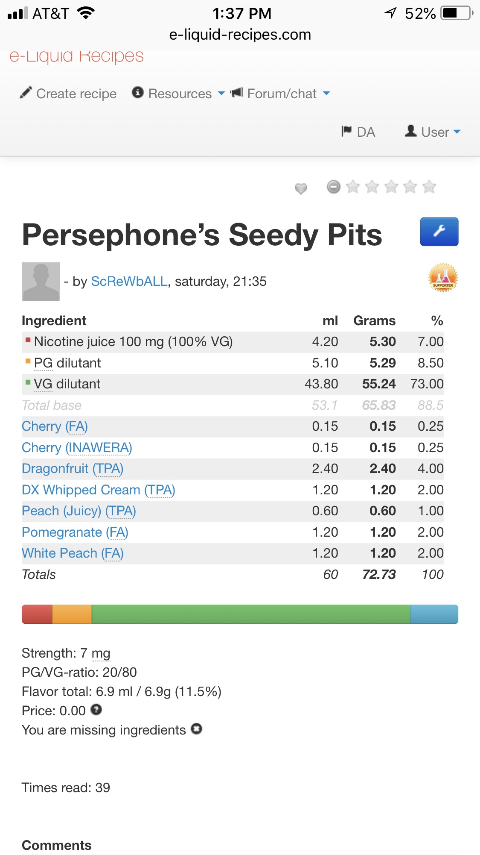This screenshot has height=855, width=480.
Task: Select the fifth rating star
Action: 429,187
